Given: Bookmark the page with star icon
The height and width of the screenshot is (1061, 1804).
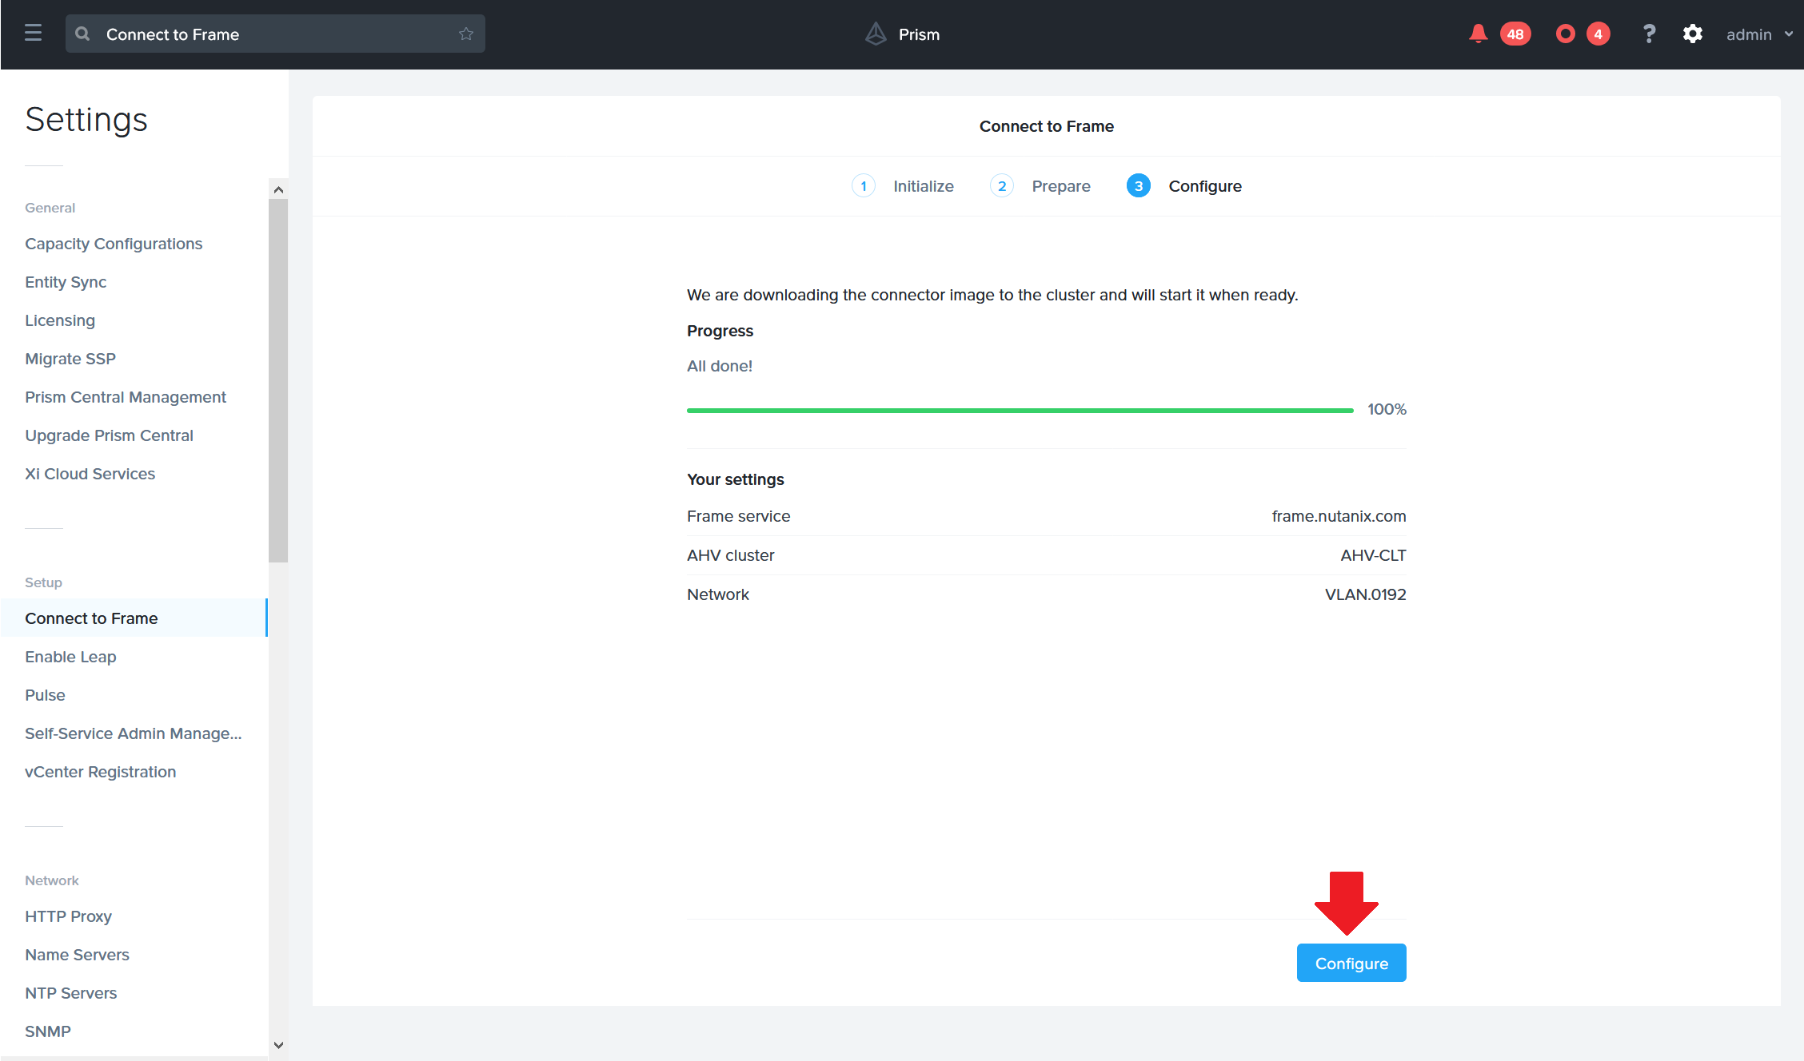Looking at the screenshot, I should [466, 34].
